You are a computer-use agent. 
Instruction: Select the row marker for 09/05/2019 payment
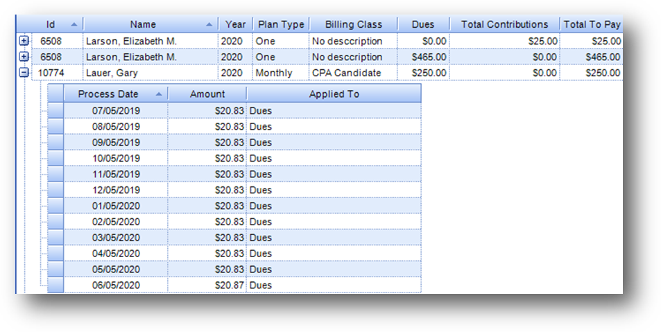tap(55, 142)
